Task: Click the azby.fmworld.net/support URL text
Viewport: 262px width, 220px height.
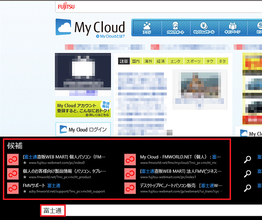Action: point(67,191)
